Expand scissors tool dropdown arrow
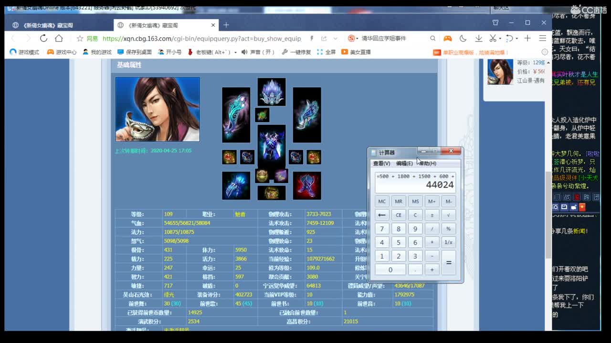 pyautogui.click(x=499, y=39)
